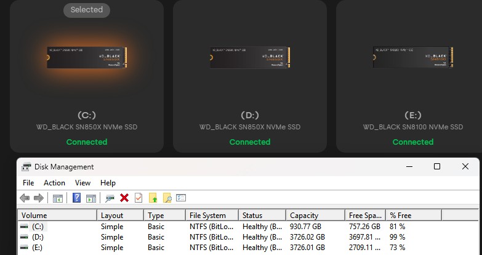
Task: Sort by the File System column header
Action: tap(212, 216)
